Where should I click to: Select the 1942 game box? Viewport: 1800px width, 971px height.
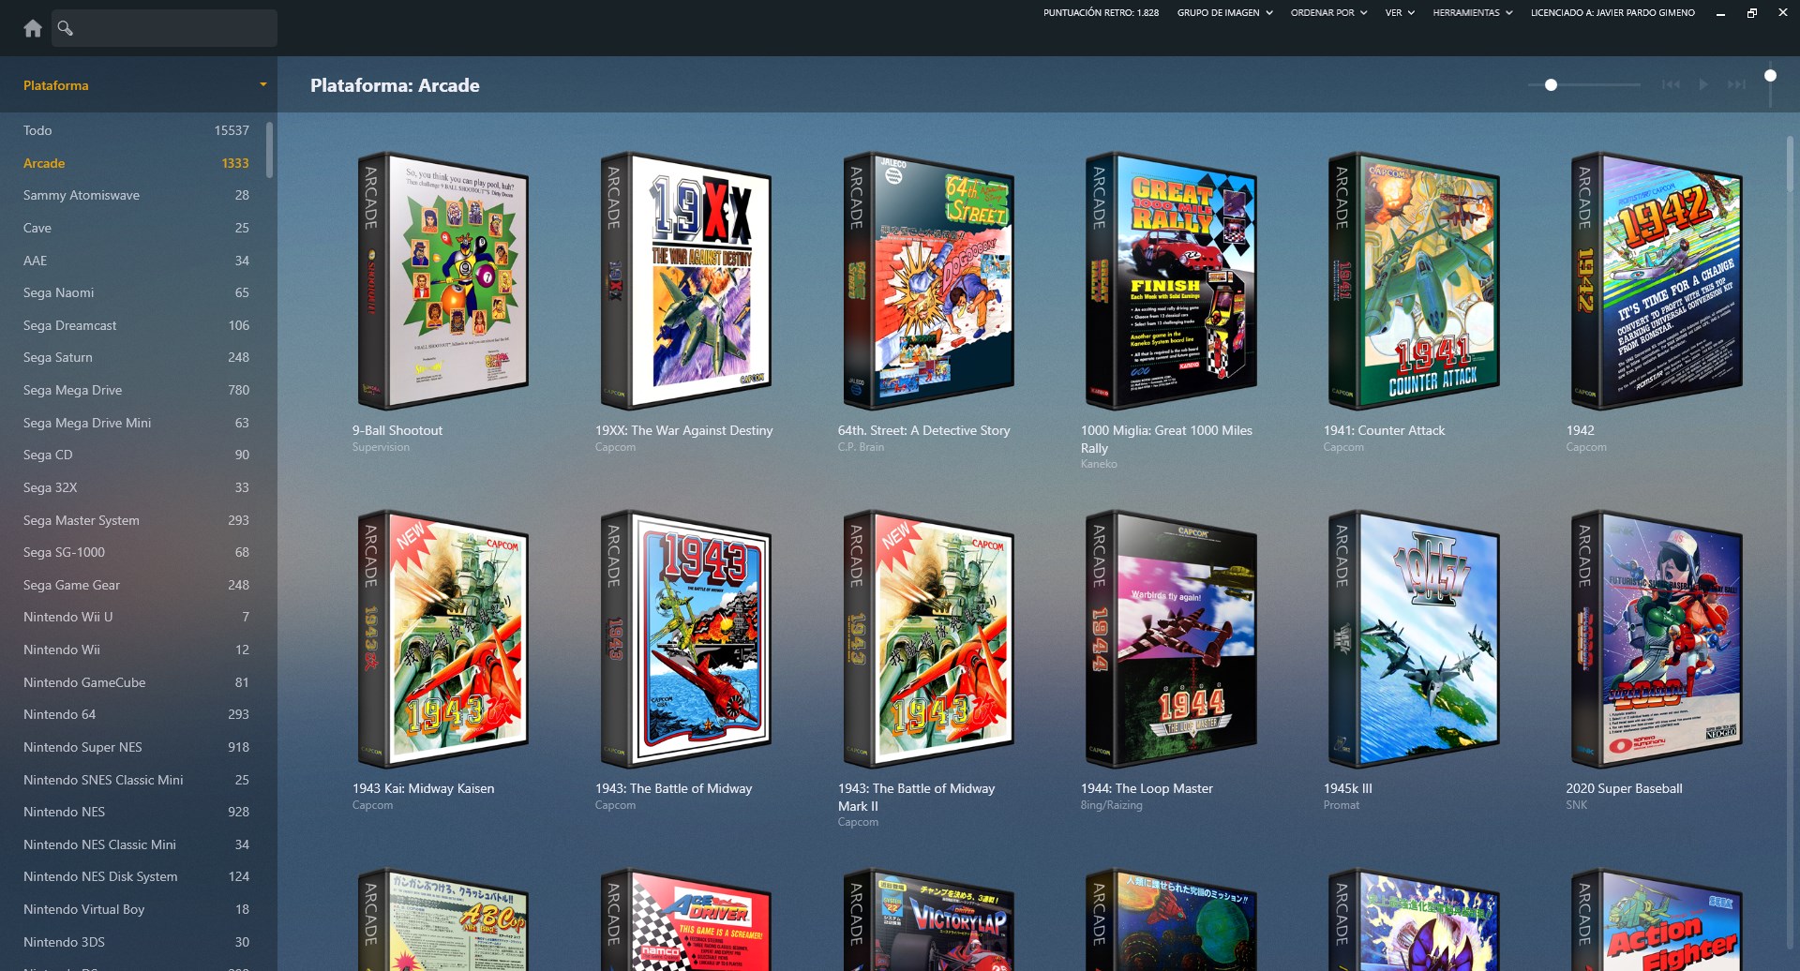click(1657, 281)
